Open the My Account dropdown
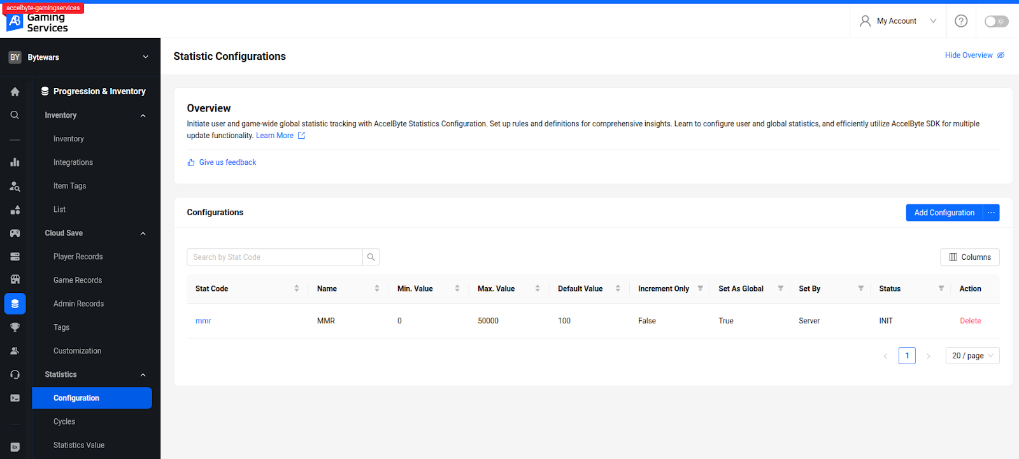This screenshot has width=1019, height=459. point(898,21)
